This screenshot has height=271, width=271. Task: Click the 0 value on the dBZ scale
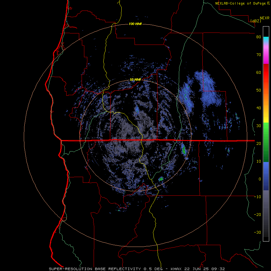coord(260,179)
